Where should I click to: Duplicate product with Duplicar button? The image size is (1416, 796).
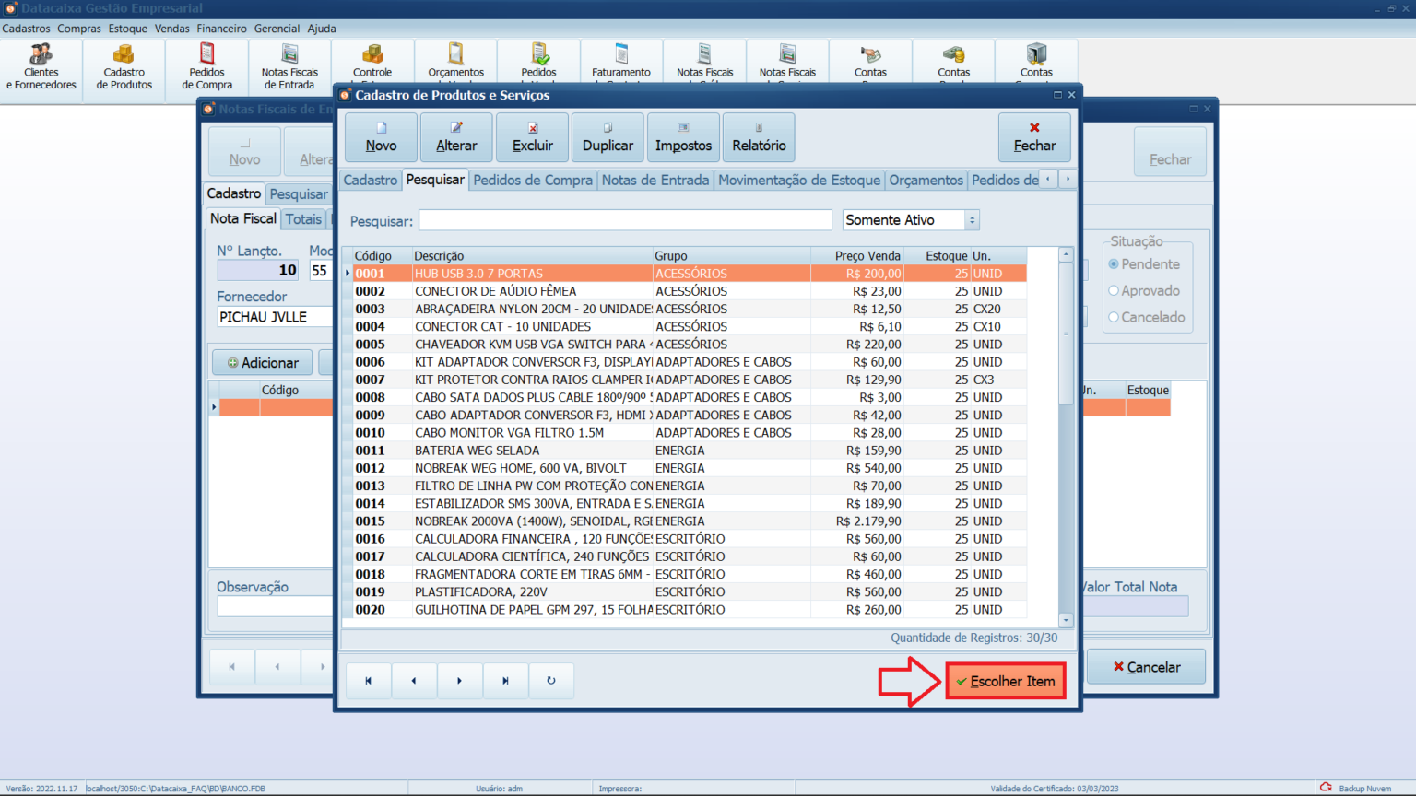click(x=608, y=137)
